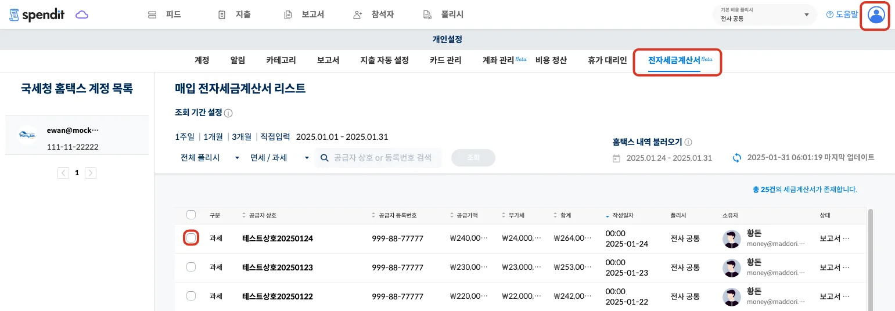Open the user profile avatar menu
Screen dimensions: 895x311
[876, 15]
